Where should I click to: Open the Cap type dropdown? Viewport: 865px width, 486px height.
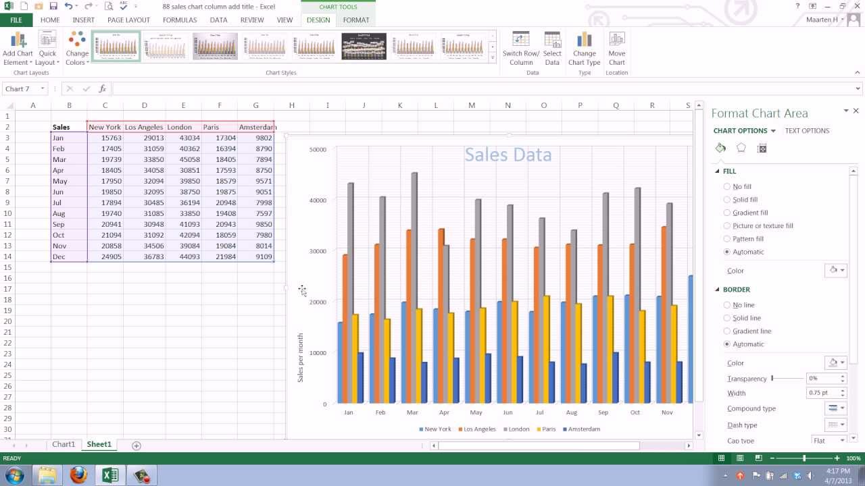829,440
